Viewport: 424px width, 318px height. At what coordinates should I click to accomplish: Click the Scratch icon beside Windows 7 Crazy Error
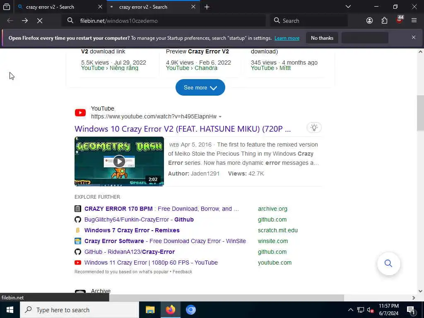pos(78,230)
